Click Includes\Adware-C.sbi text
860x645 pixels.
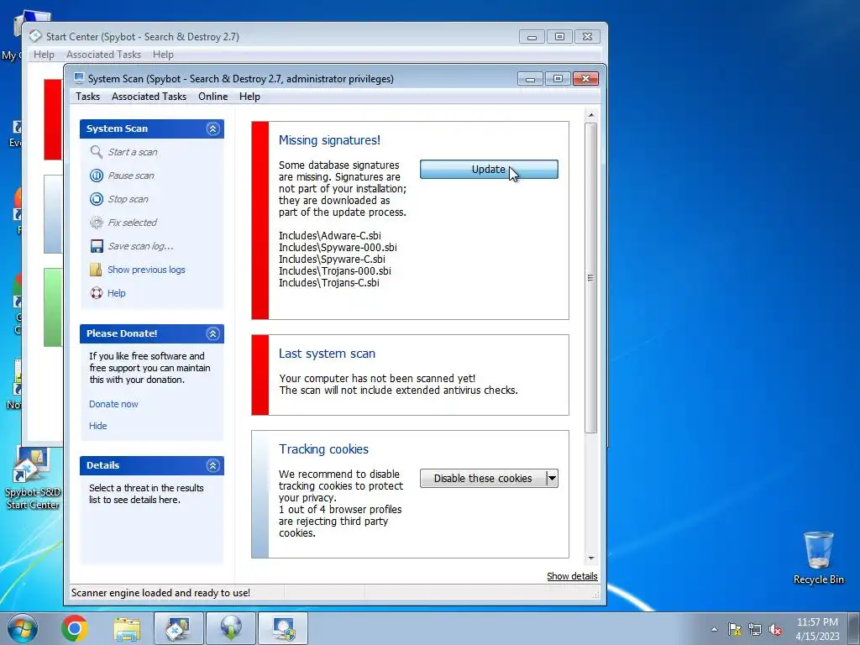[329, 236]
